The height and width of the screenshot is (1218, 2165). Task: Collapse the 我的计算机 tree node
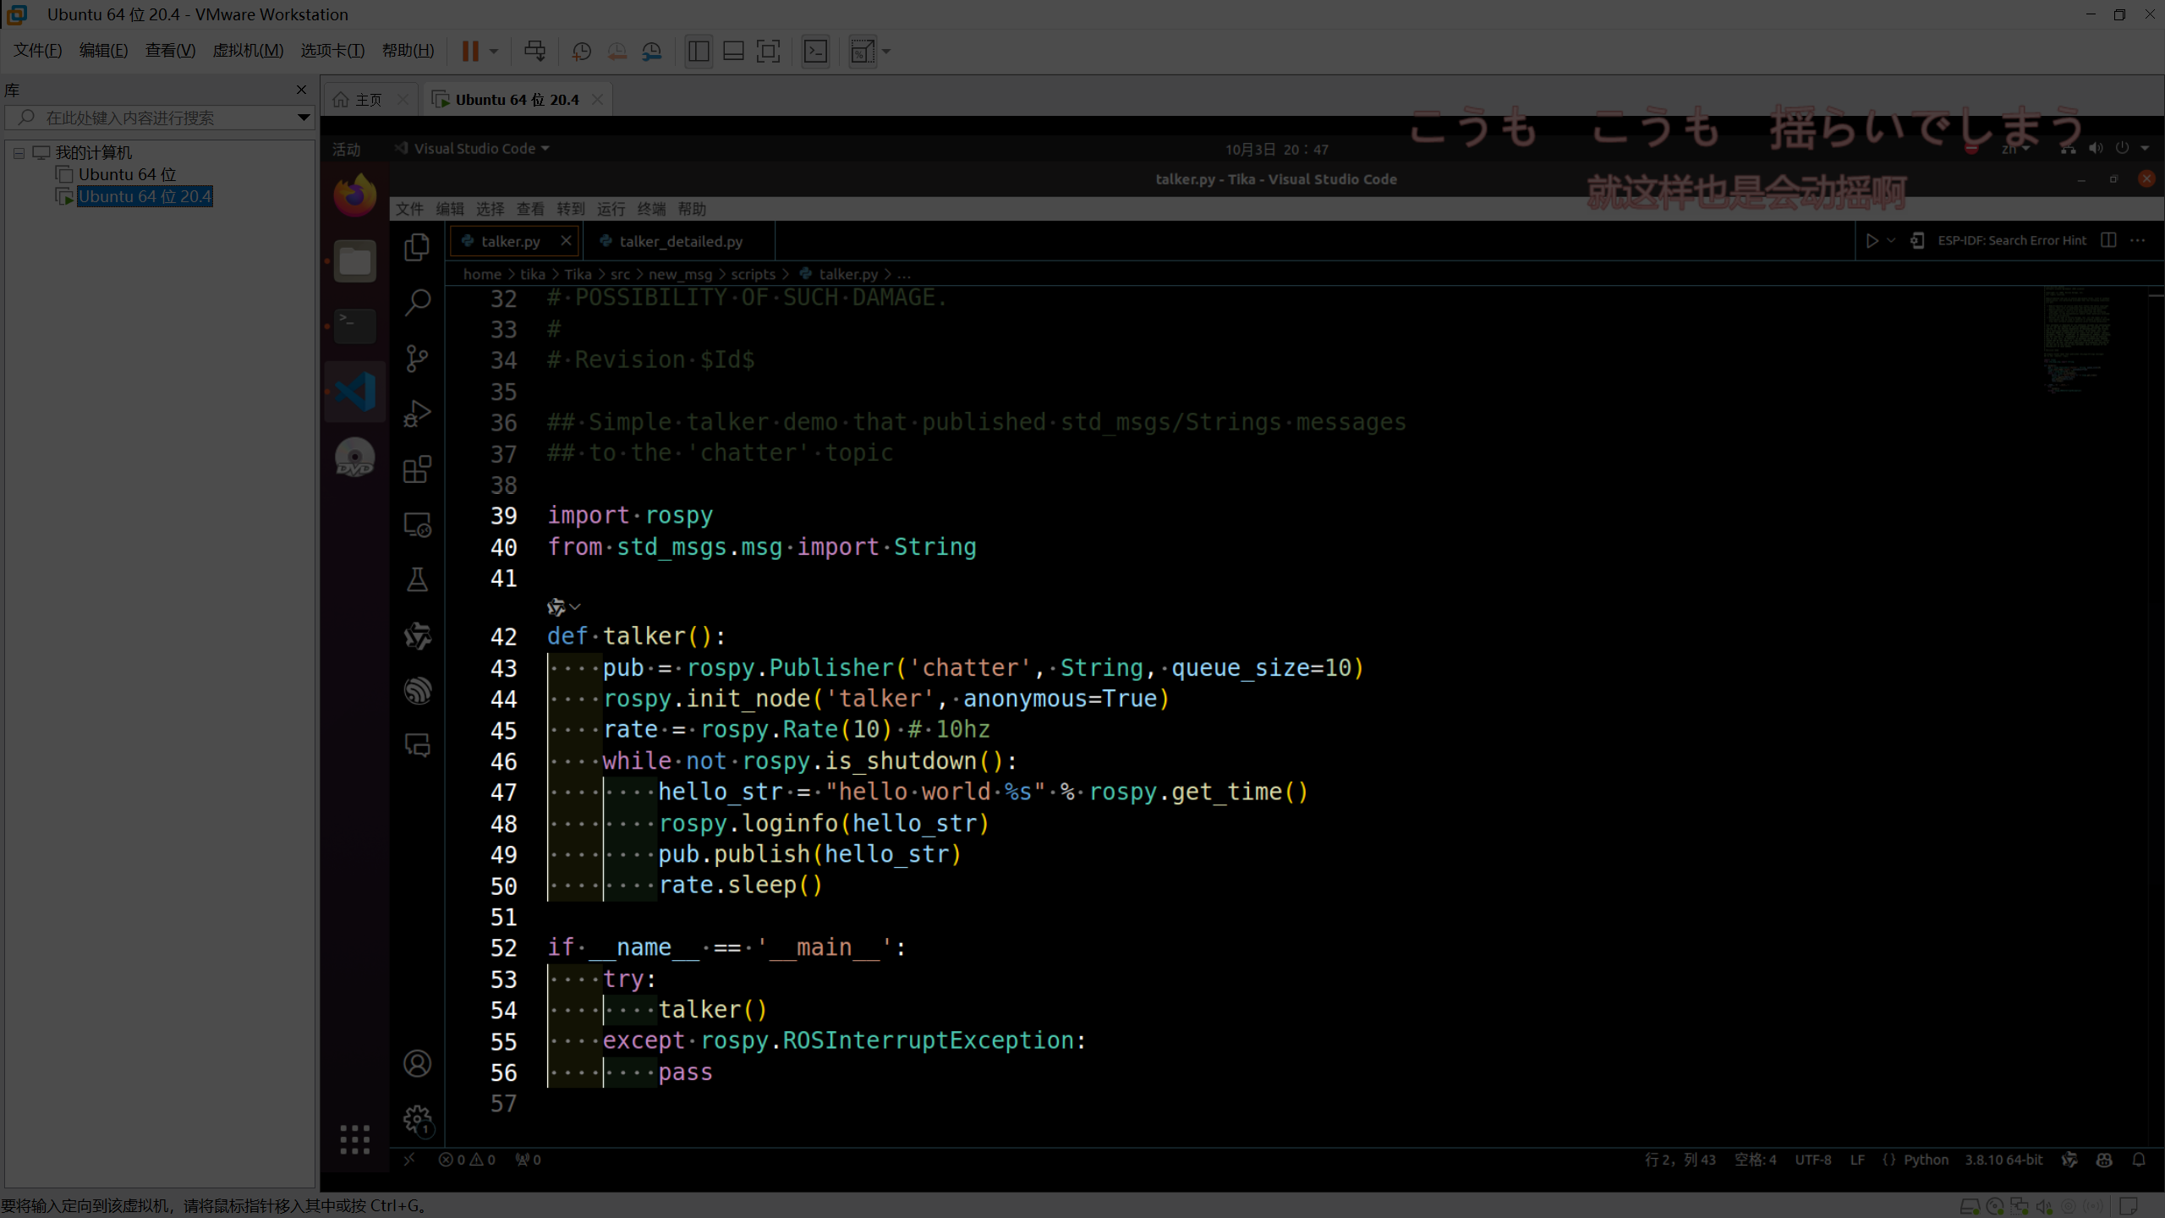(19, 153)
